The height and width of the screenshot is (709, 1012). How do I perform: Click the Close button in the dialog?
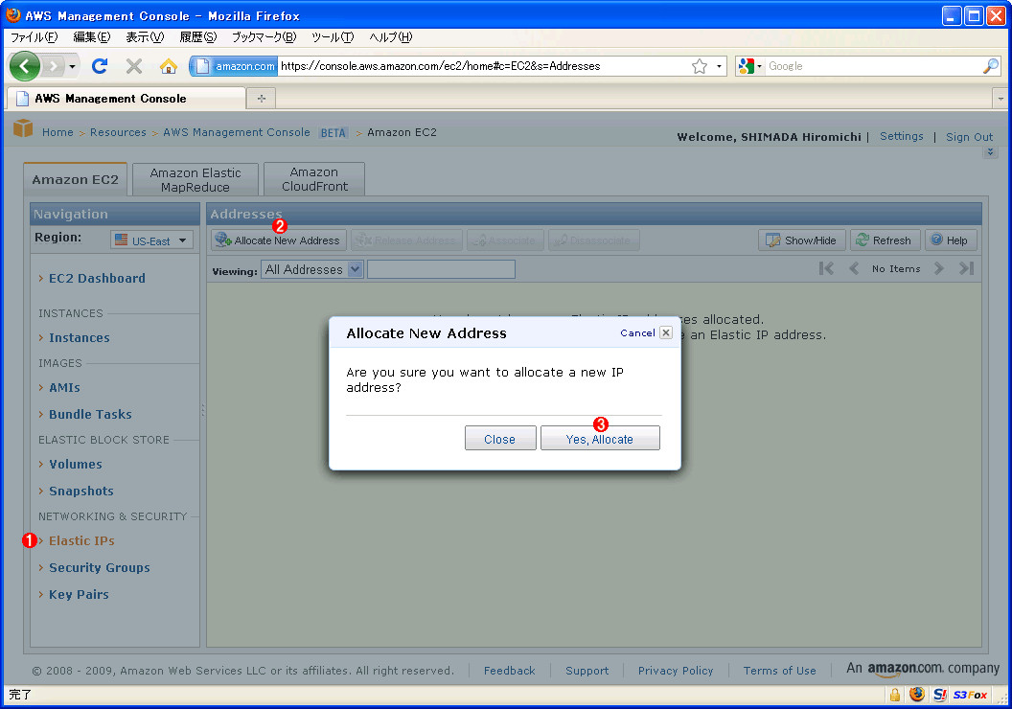[x=500, y=439]
